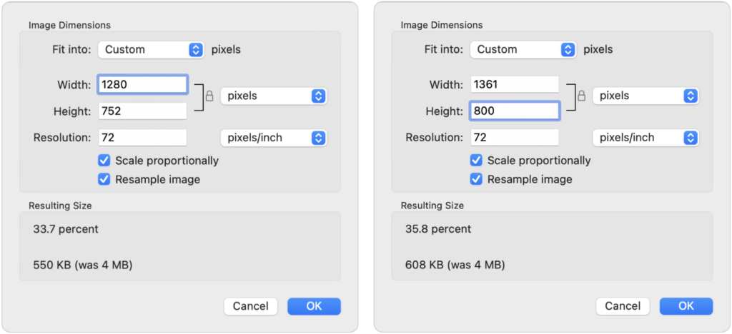The image size is (732, 334).
Task: Expand the pixels unit dropdown in the right dialog
Action: [x=646, y=96]
